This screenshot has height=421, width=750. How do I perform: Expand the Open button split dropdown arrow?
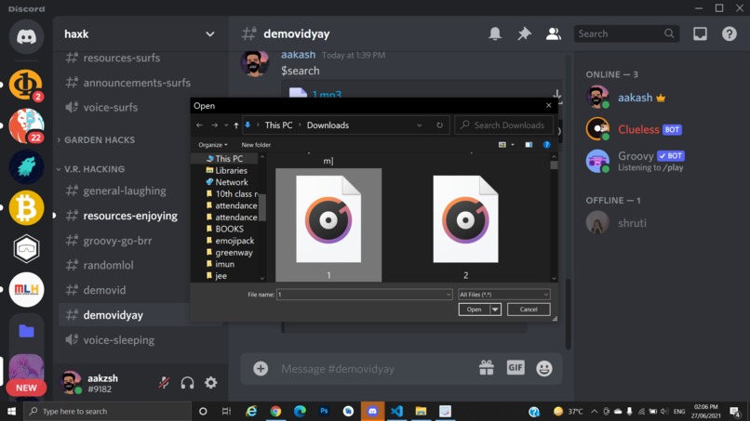tap(495, 309)
